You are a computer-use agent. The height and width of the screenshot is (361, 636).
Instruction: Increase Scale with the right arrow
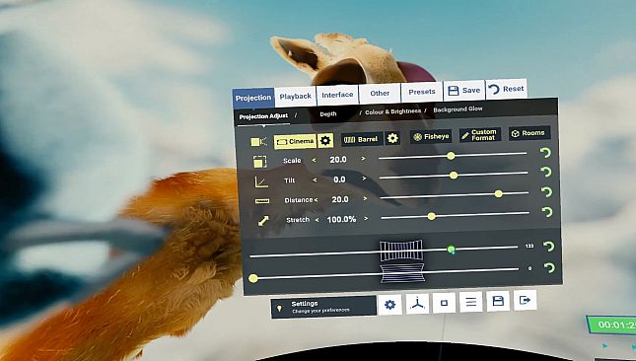[x=364, y=158]
